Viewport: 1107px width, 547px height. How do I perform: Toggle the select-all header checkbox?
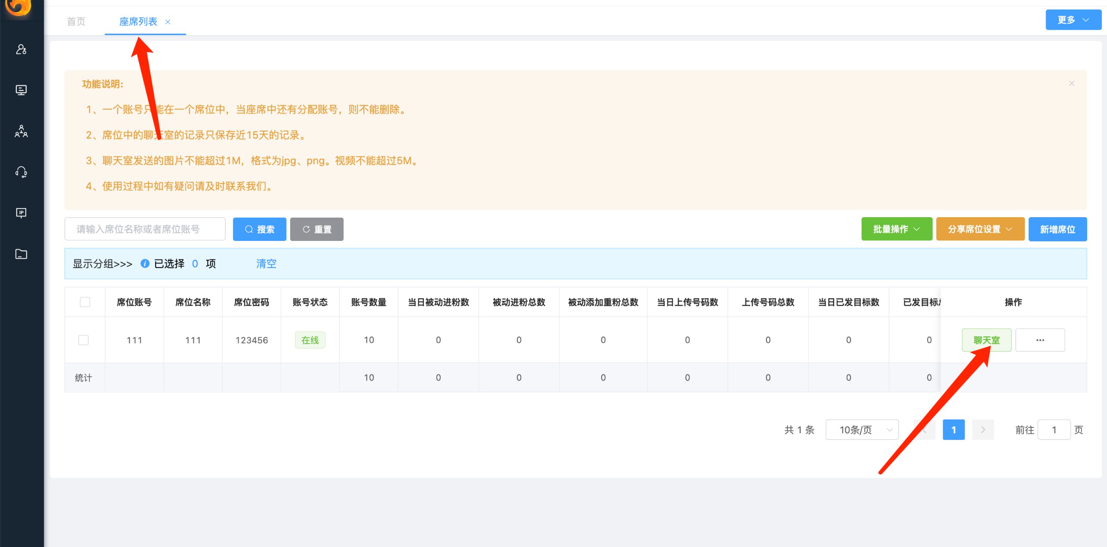pyautogui.click(x=85, y=302)
